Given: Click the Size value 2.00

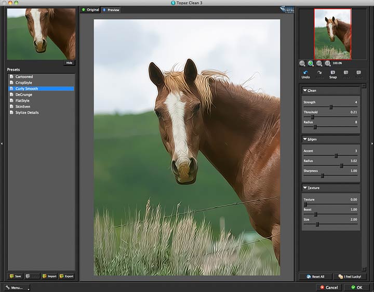Looking at the screenshot, I should [x=354, y=219].
